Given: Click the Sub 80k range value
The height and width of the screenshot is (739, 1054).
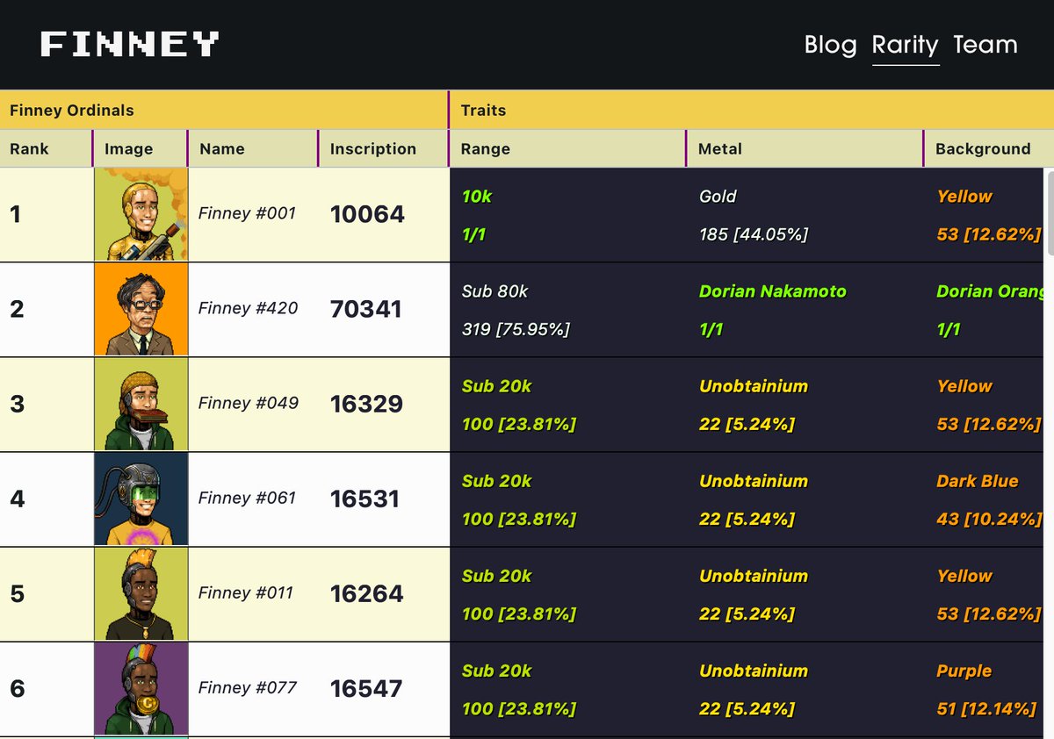Looking at the screenshot, I should coord(495,291).
